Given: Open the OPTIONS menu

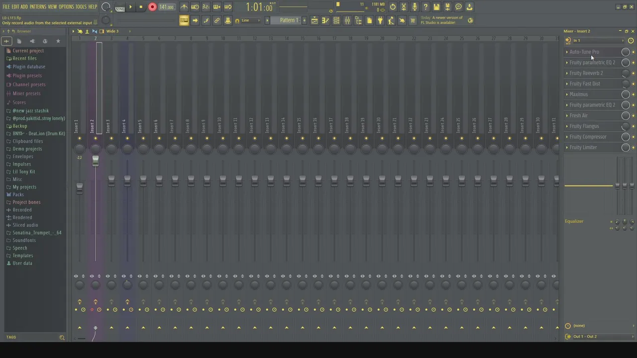Looking at the screenshot, I should pos(66,7).
